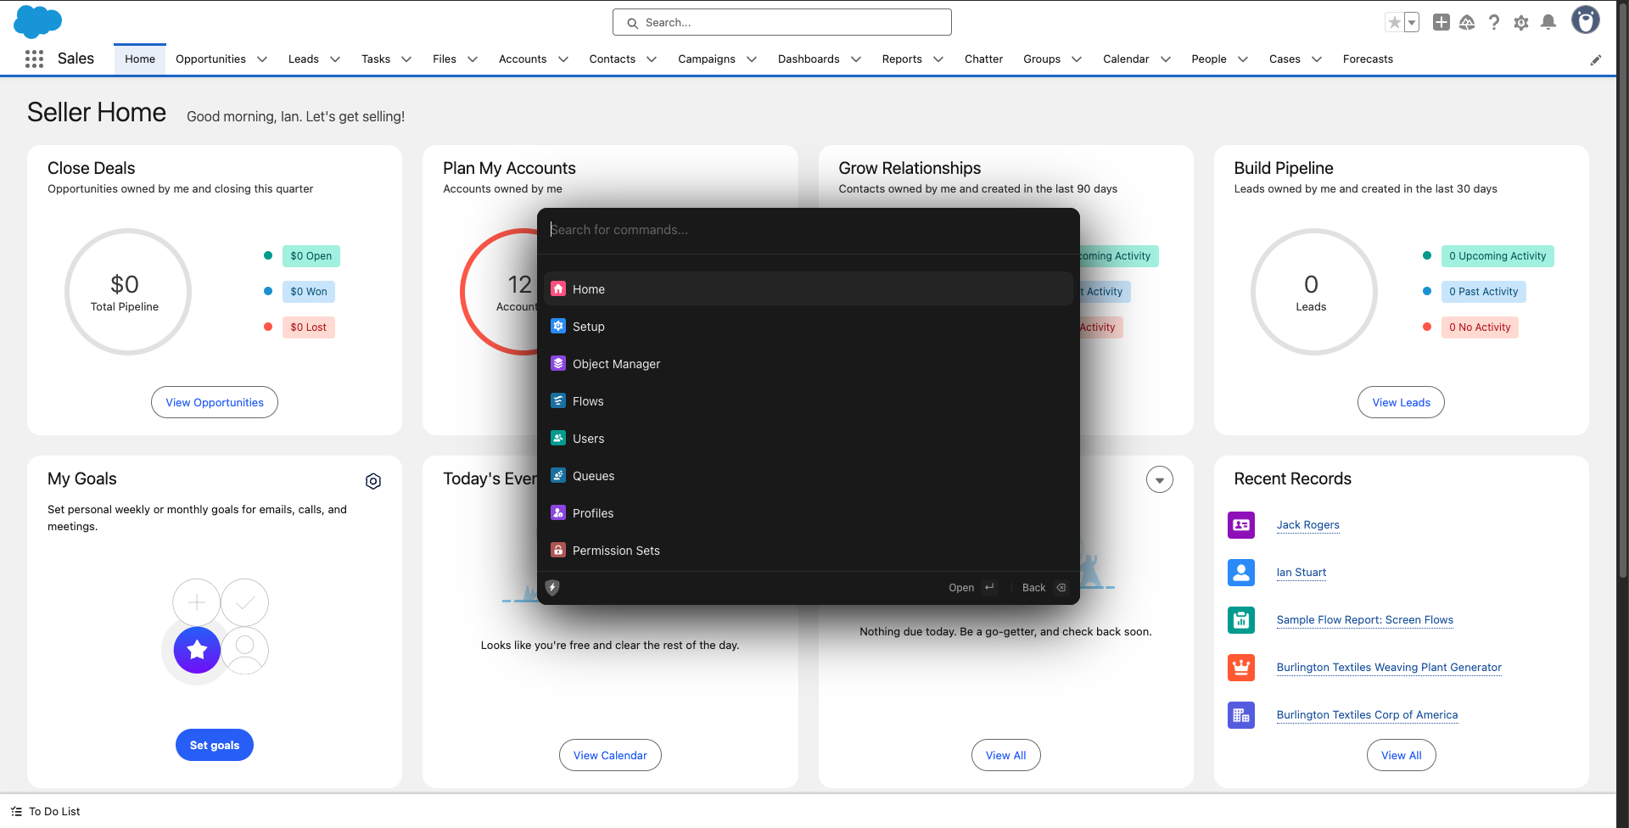Open the Setup gear icon in header
1629x828 pixels.
click(1521, 23)
